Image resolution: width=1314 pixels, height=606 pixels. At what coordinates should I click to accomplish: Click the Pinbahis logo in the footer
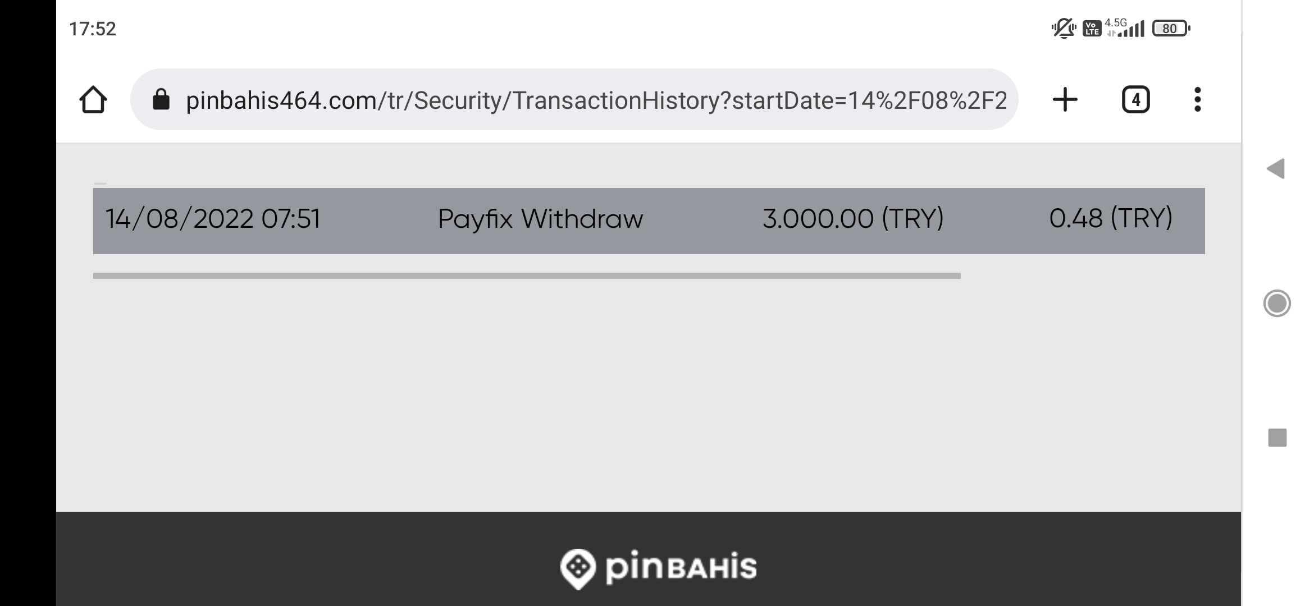658,568
